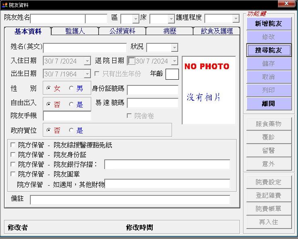The image size is (298, 239).
Task: Check 院方保管 院友綜援醫療豁免紙
Action: (x=13, y=145)
